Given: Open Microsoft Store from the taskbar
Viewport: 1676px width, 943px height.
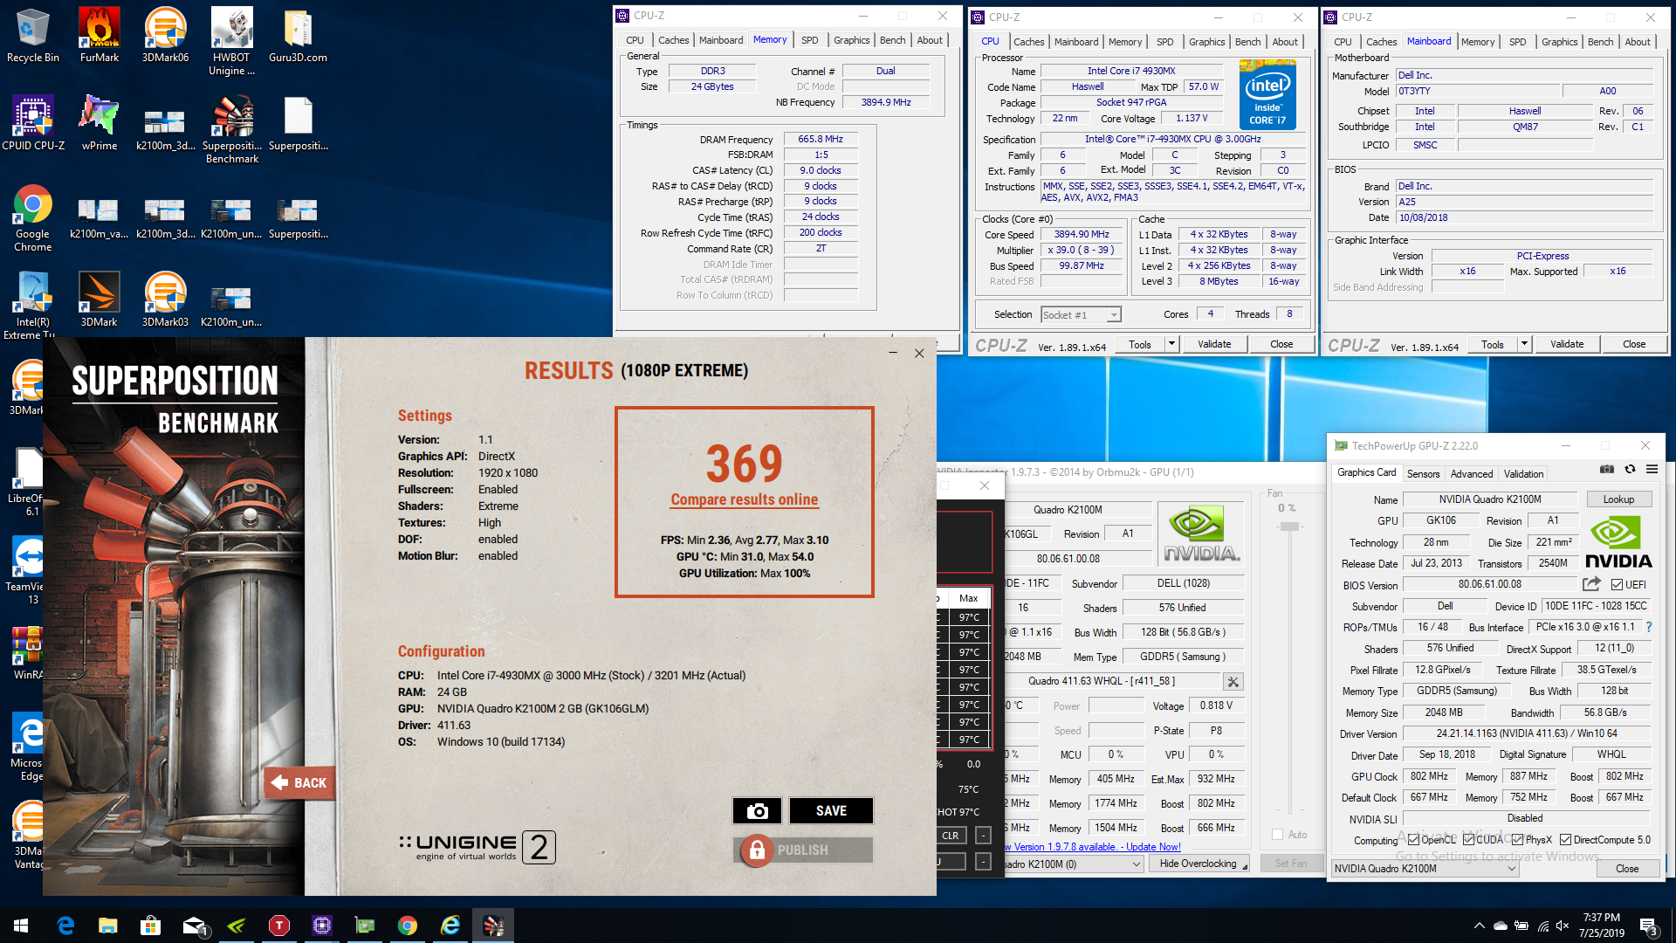Looking at the screenshot, I should coord(150,926).
